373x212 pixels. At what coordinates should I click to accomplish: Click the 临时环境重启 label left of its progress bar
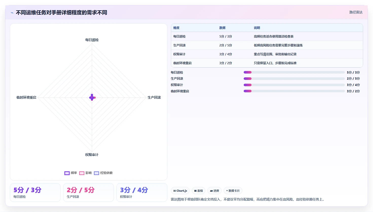coord(180,91)
